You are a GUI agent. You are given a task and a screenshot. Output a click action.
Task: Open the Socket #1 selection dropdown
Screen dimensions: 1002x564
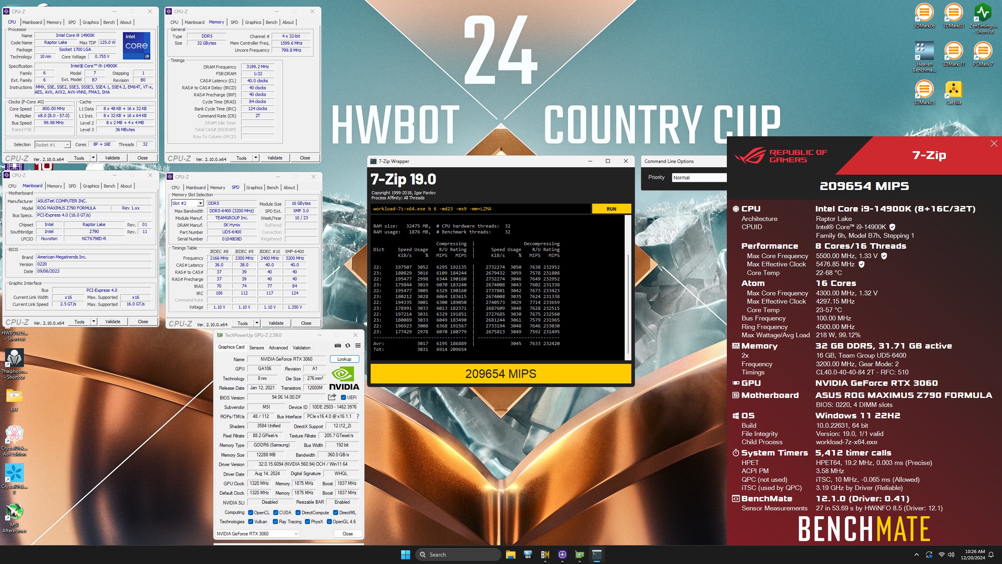tap(52, 145)
